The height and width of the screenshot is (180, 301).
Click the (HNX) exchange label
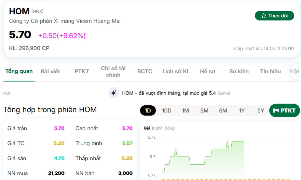(38, 12)
